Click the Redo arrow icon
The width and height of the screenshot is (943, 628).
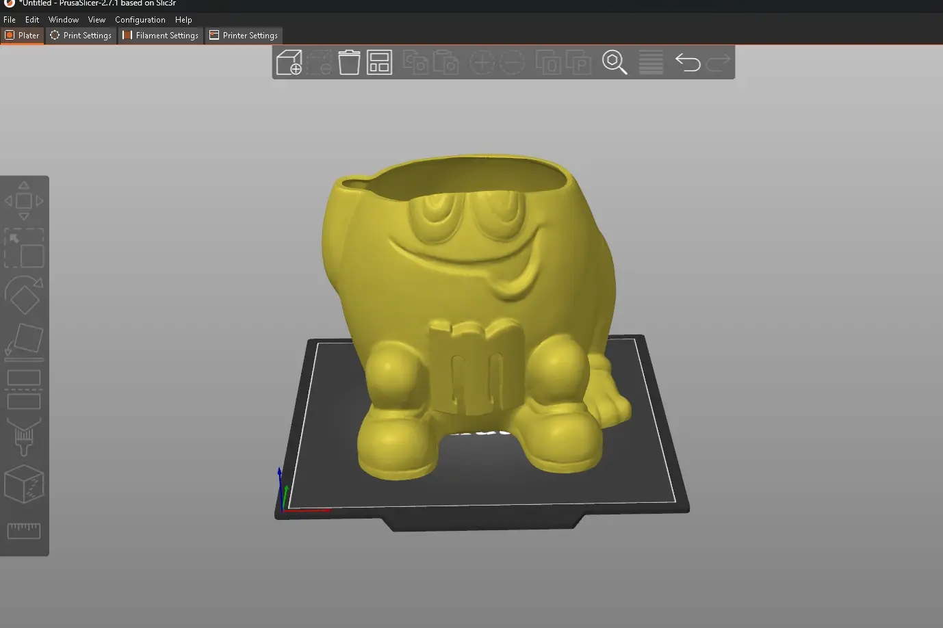[718, 62]
